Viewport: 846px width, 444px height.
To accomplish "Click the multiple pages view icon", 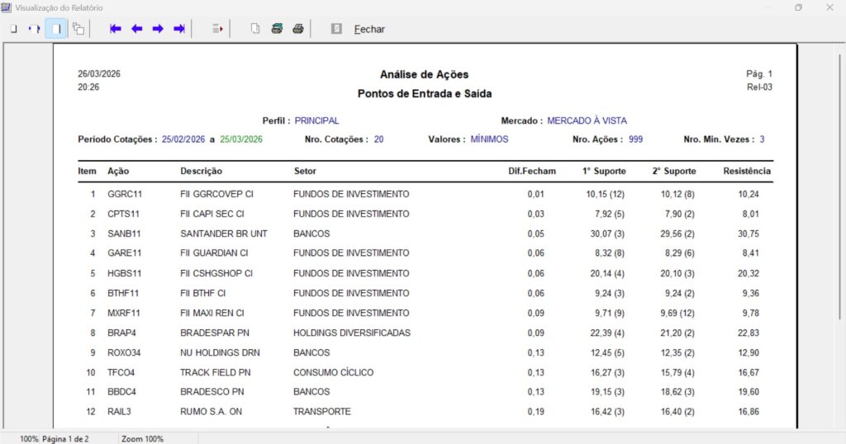I will 78,29.
